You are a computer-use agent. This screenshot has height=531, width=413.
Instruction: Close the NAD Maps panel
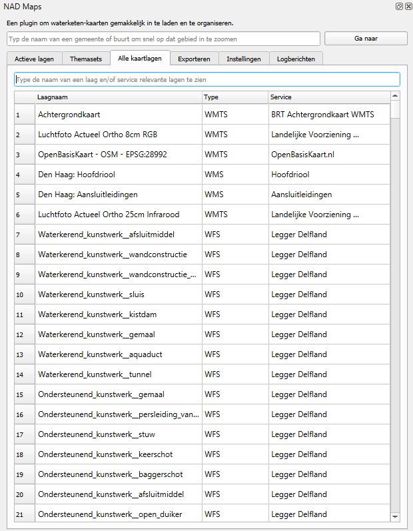click(x=408, y=6)
